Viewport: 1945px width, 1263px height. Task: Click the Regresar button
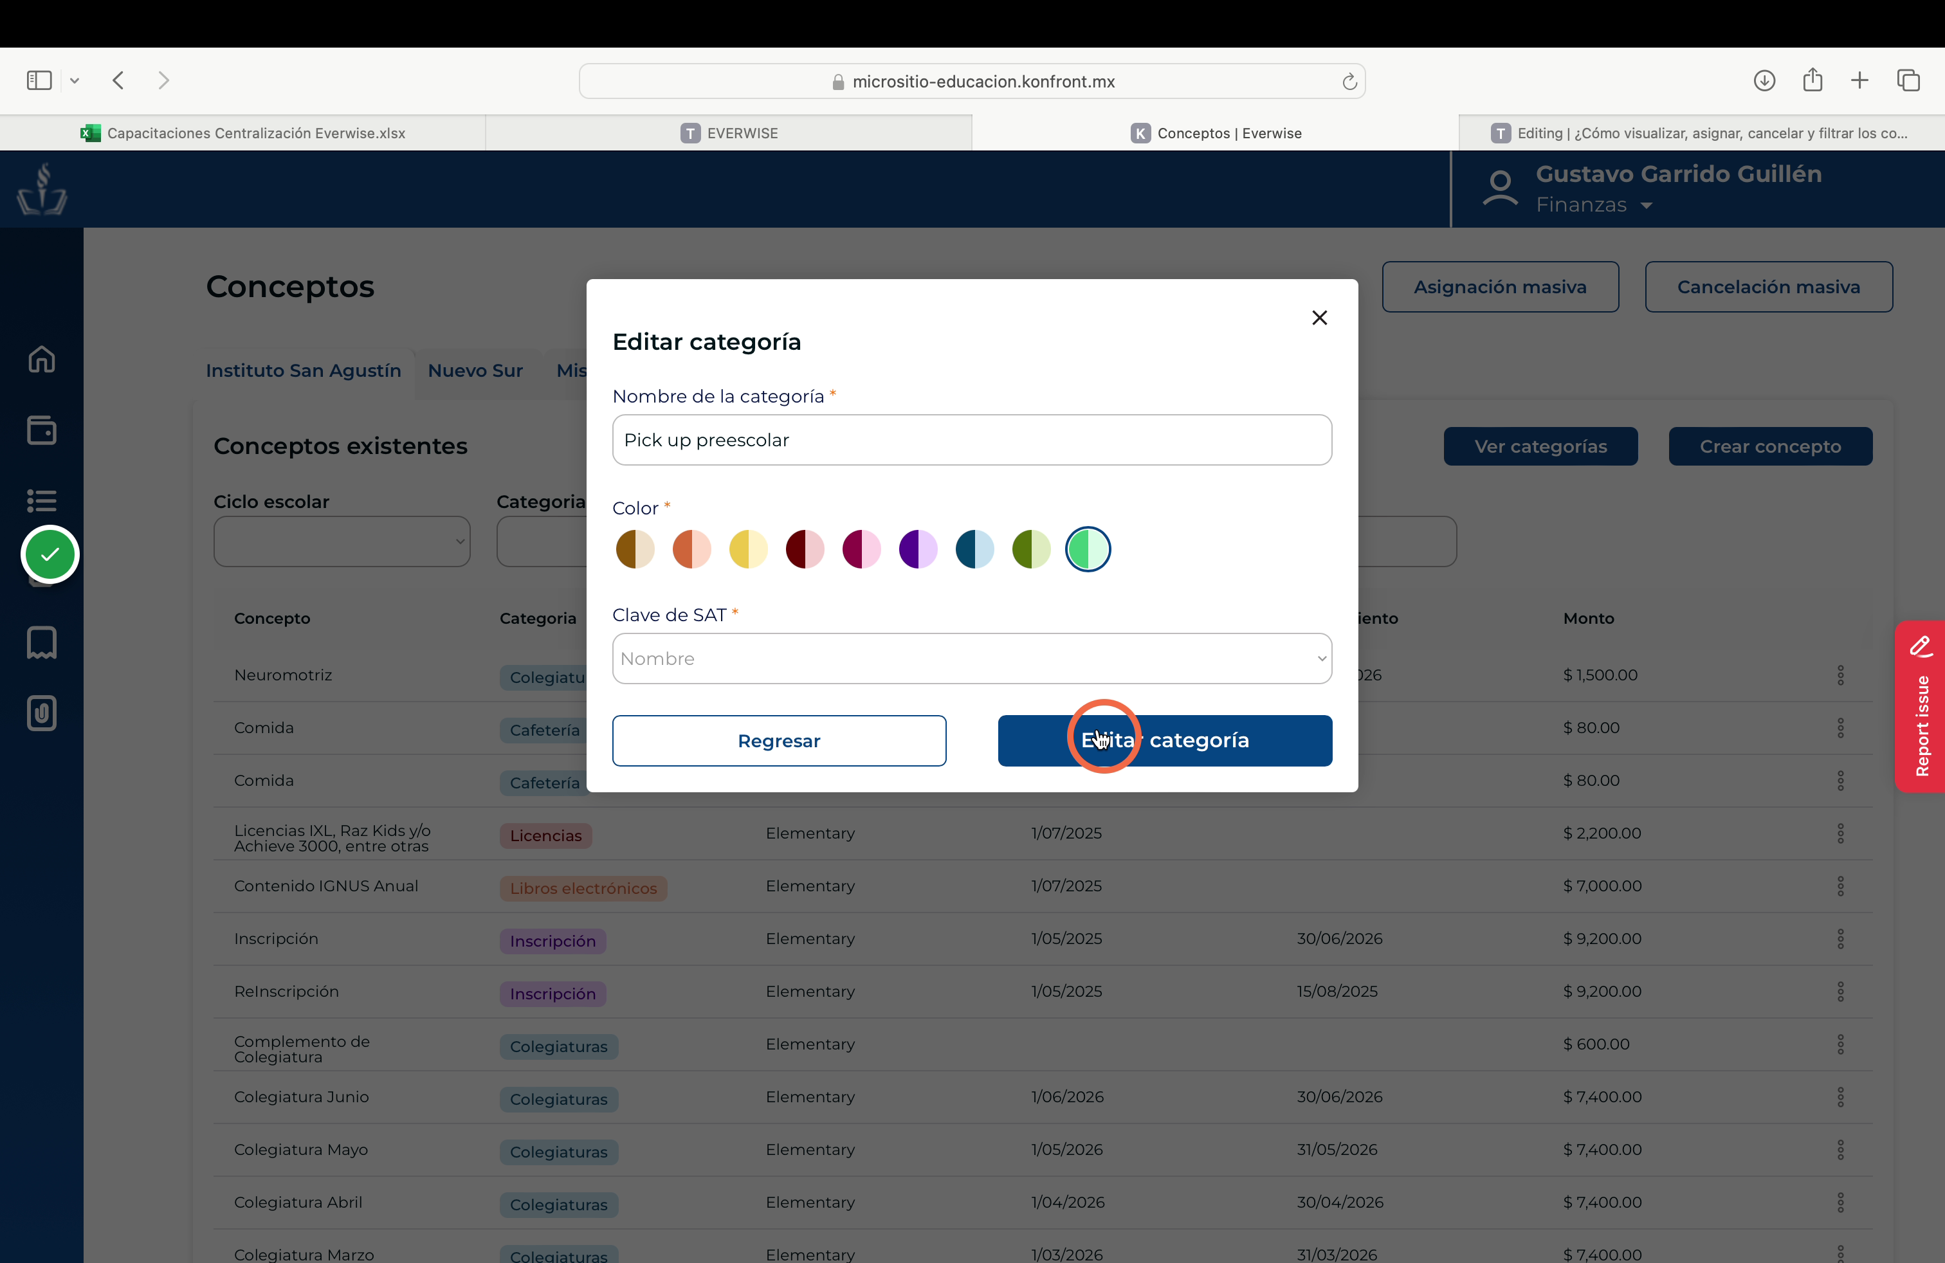(779, 740)
